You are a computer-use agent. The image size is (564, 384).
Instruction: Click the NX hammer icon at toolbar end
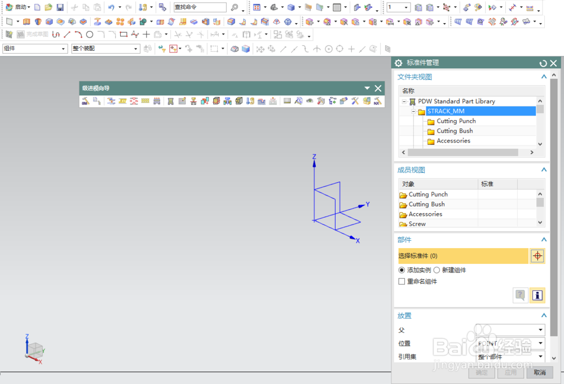coord(378,101)
